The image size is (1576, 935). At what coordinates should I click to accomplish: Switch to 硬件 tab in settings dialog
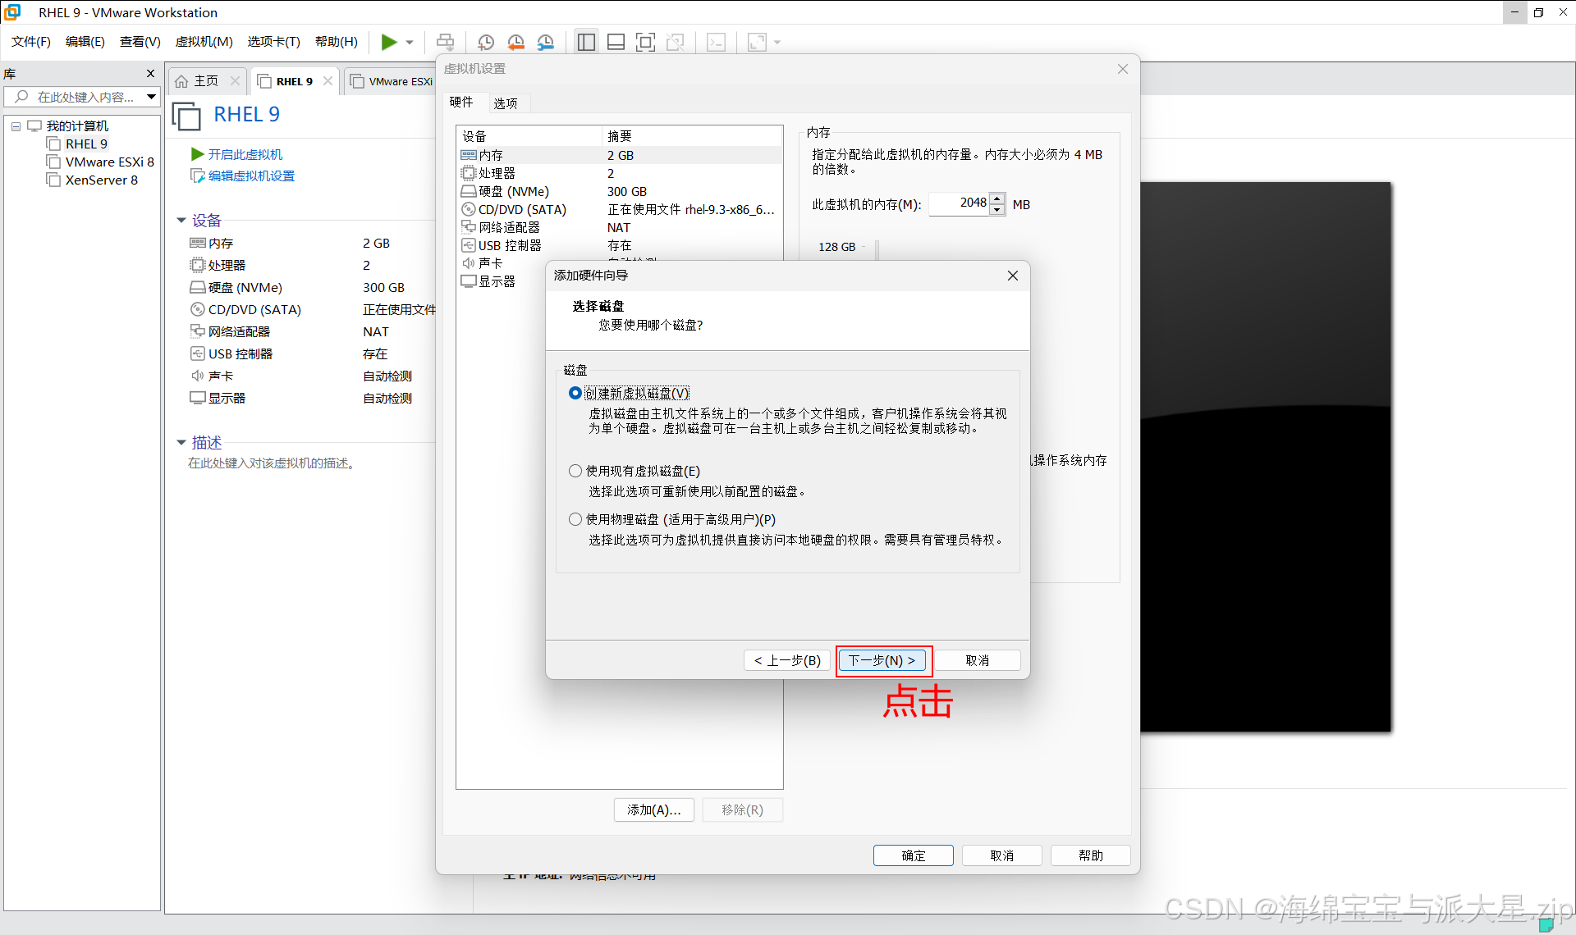461,102
